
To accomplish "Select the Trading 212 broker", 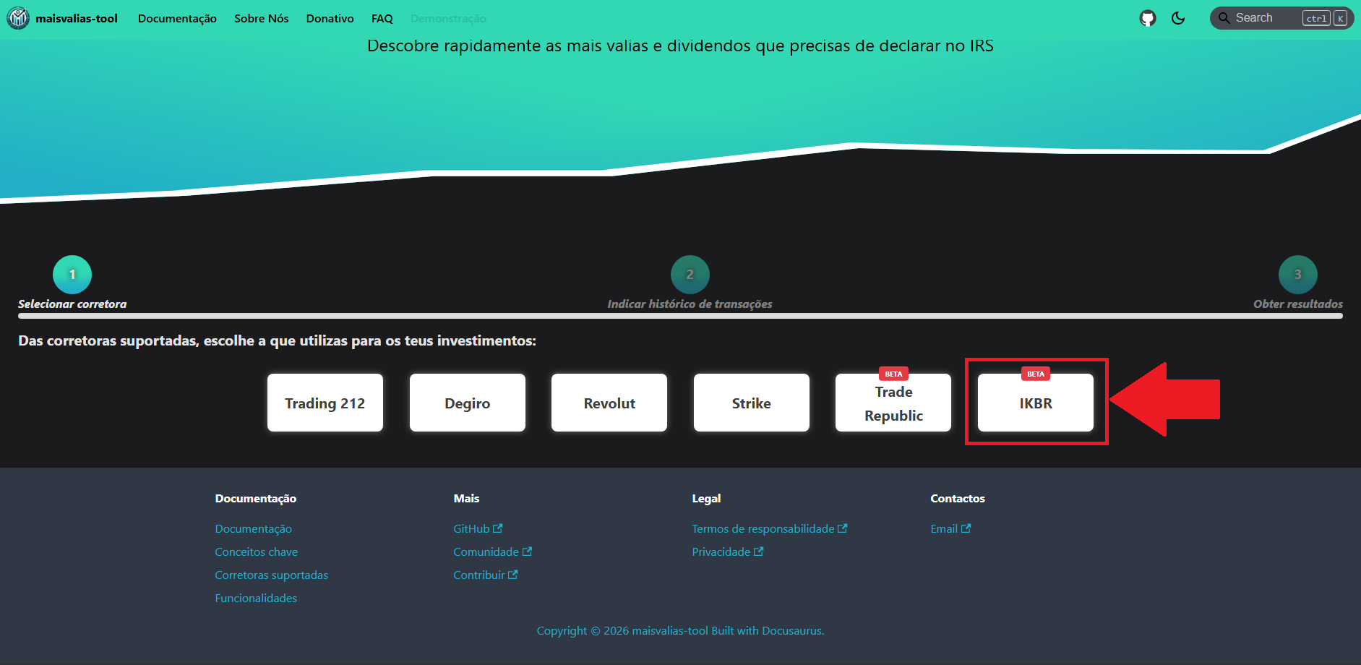I will point(325,403).
